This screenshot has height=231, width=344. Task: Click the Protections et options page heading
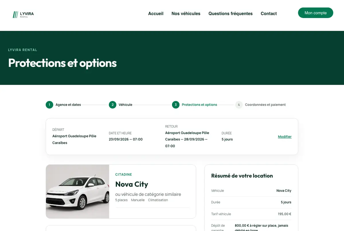pyautogui.click(x=62, y=63)
